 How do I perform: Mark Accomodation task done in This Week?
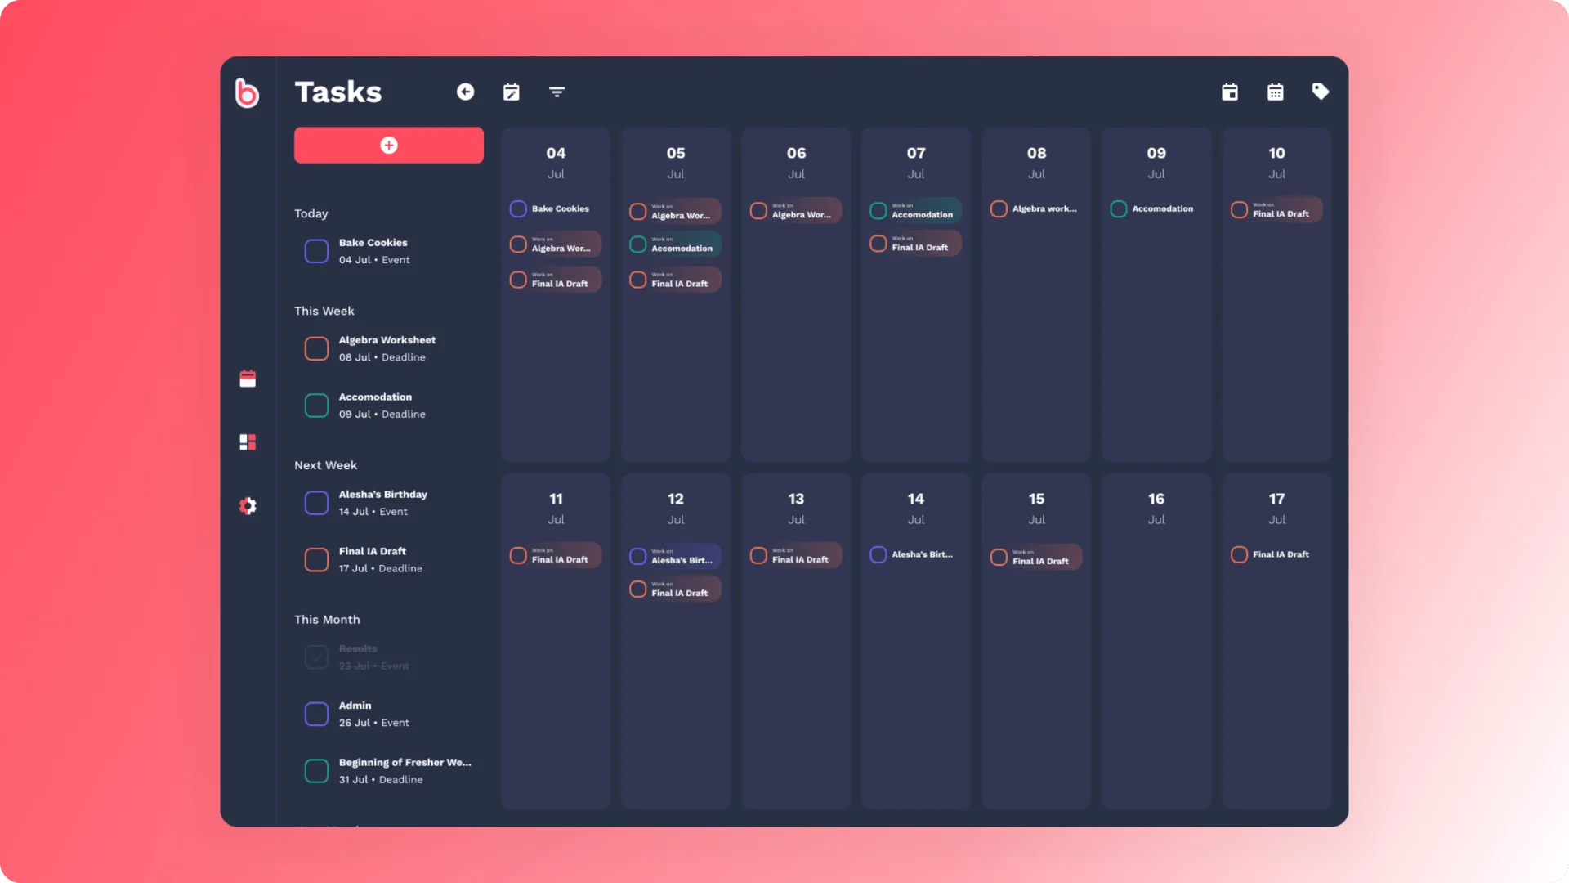click(x=316, y=406)
